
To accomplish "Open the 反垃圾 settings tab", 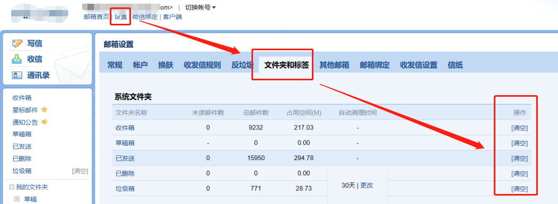I will point(242,66).
